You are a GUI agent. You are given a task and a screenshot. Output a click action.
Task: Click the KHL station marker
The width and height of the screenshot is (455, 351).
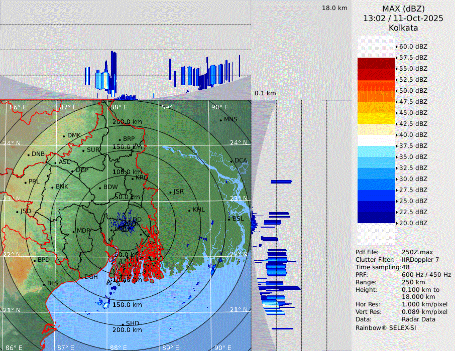tap(190, 210)
